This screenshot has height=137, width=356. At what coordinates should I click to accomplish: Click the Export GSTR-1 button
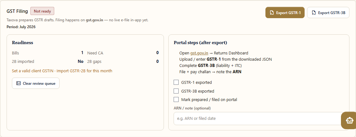coord(285,13)
